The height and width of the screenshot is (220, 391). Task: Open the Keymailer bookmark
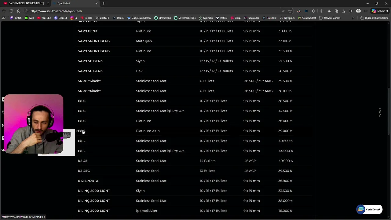[x=251, y=18]
